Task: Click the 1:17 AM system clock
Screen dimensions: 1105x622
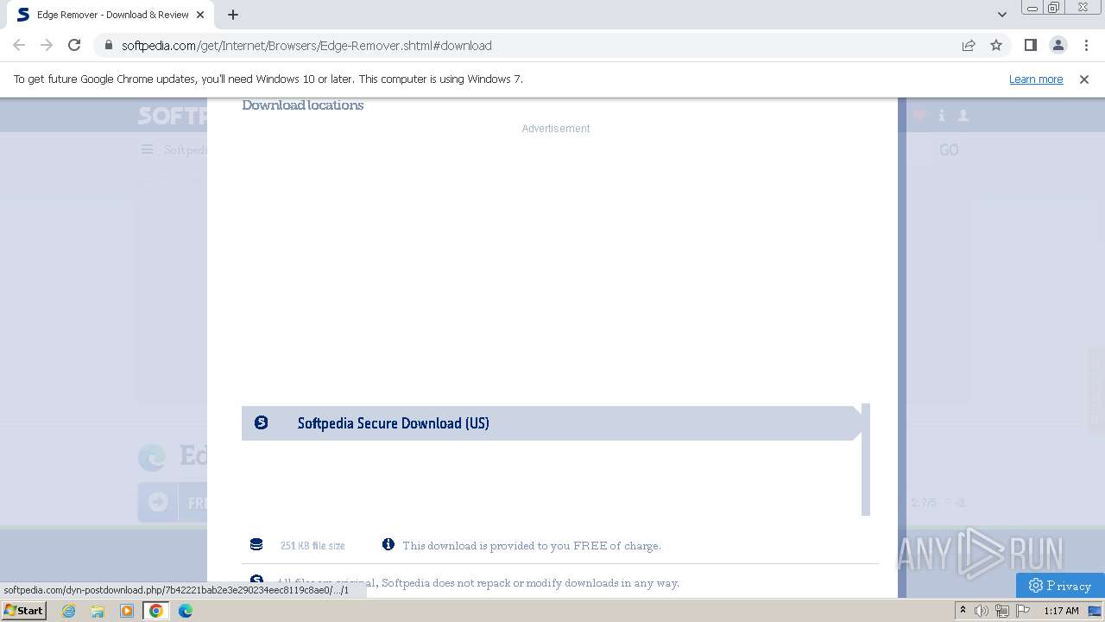Action: [1061, 611]
